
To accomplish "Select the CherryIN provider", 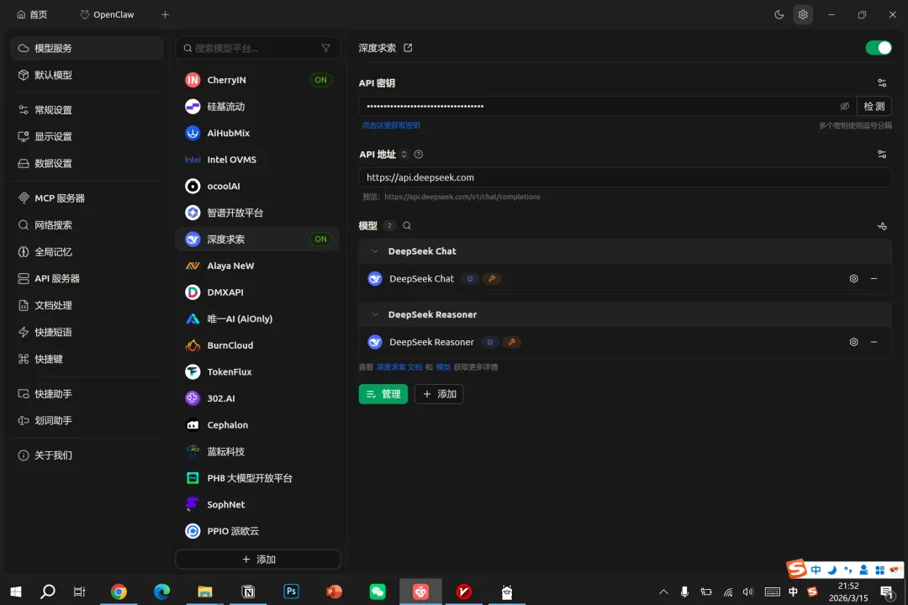I will coord(258,80).
